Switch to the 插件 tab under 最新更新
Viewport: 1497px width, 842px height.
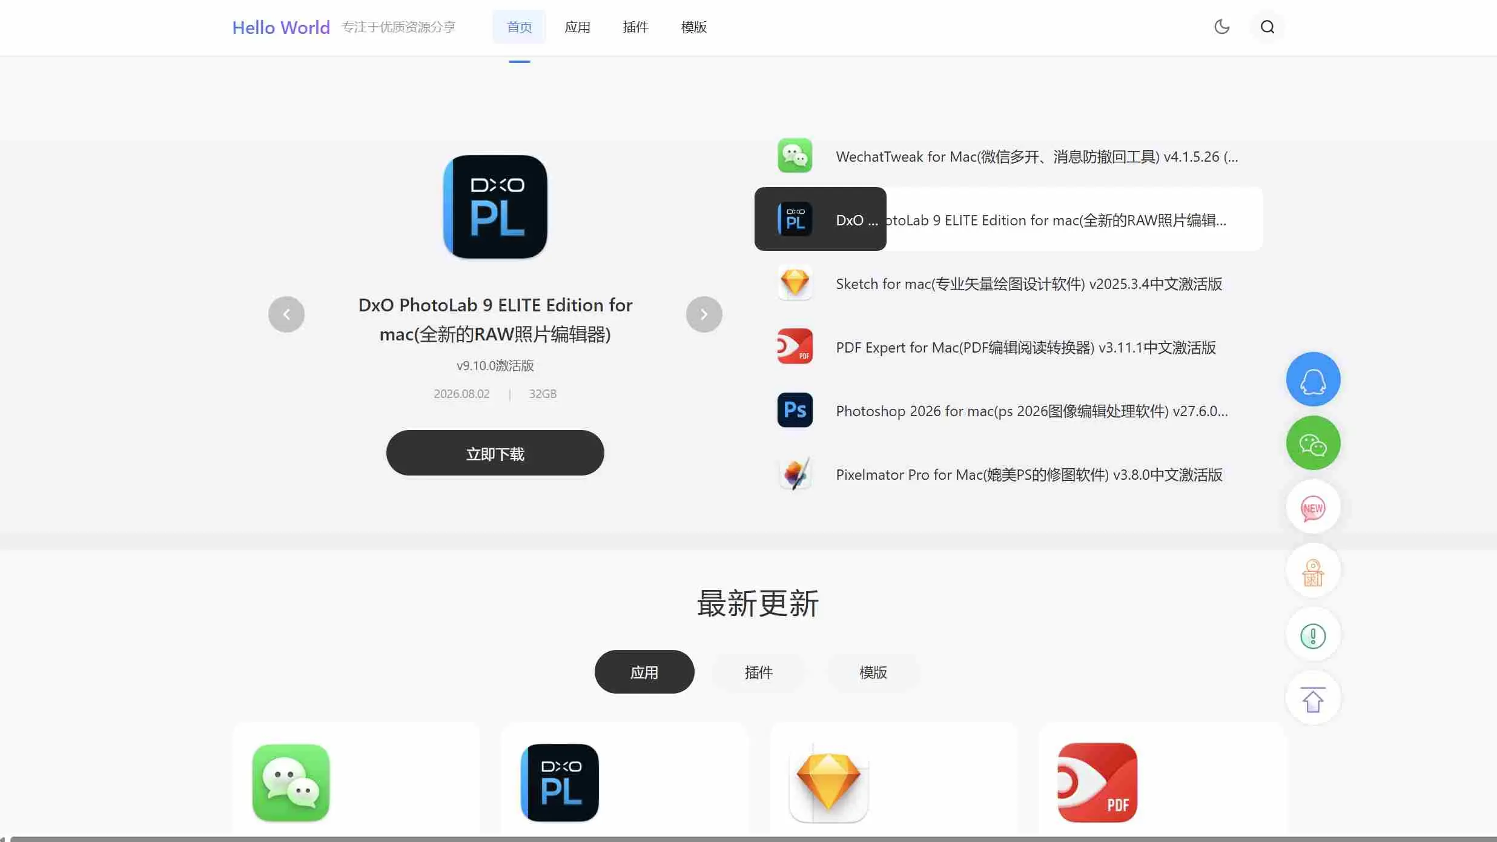tap(759, 672)
